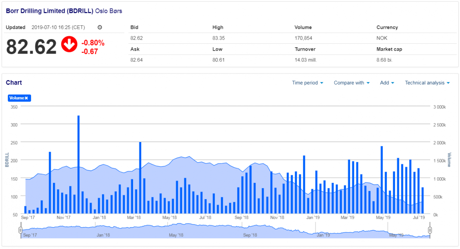Image resolution: width=460 pixels, height=249 pixels.
Task: Select the tall volume bar at Mar '18
Action: click(x=140, y=176)
